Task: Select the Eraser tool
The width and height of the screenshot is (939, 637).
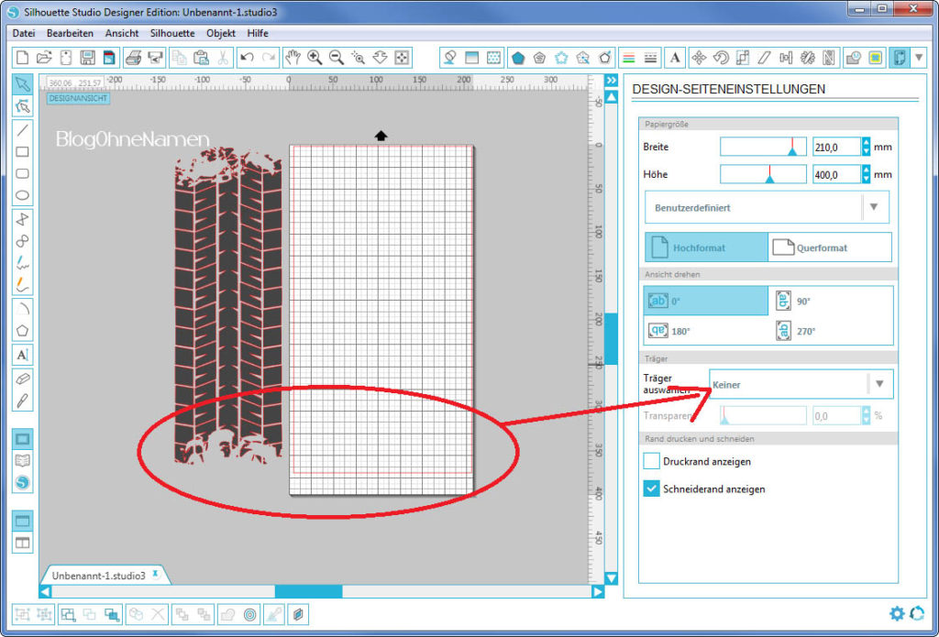Action: [x=23, y=378]
